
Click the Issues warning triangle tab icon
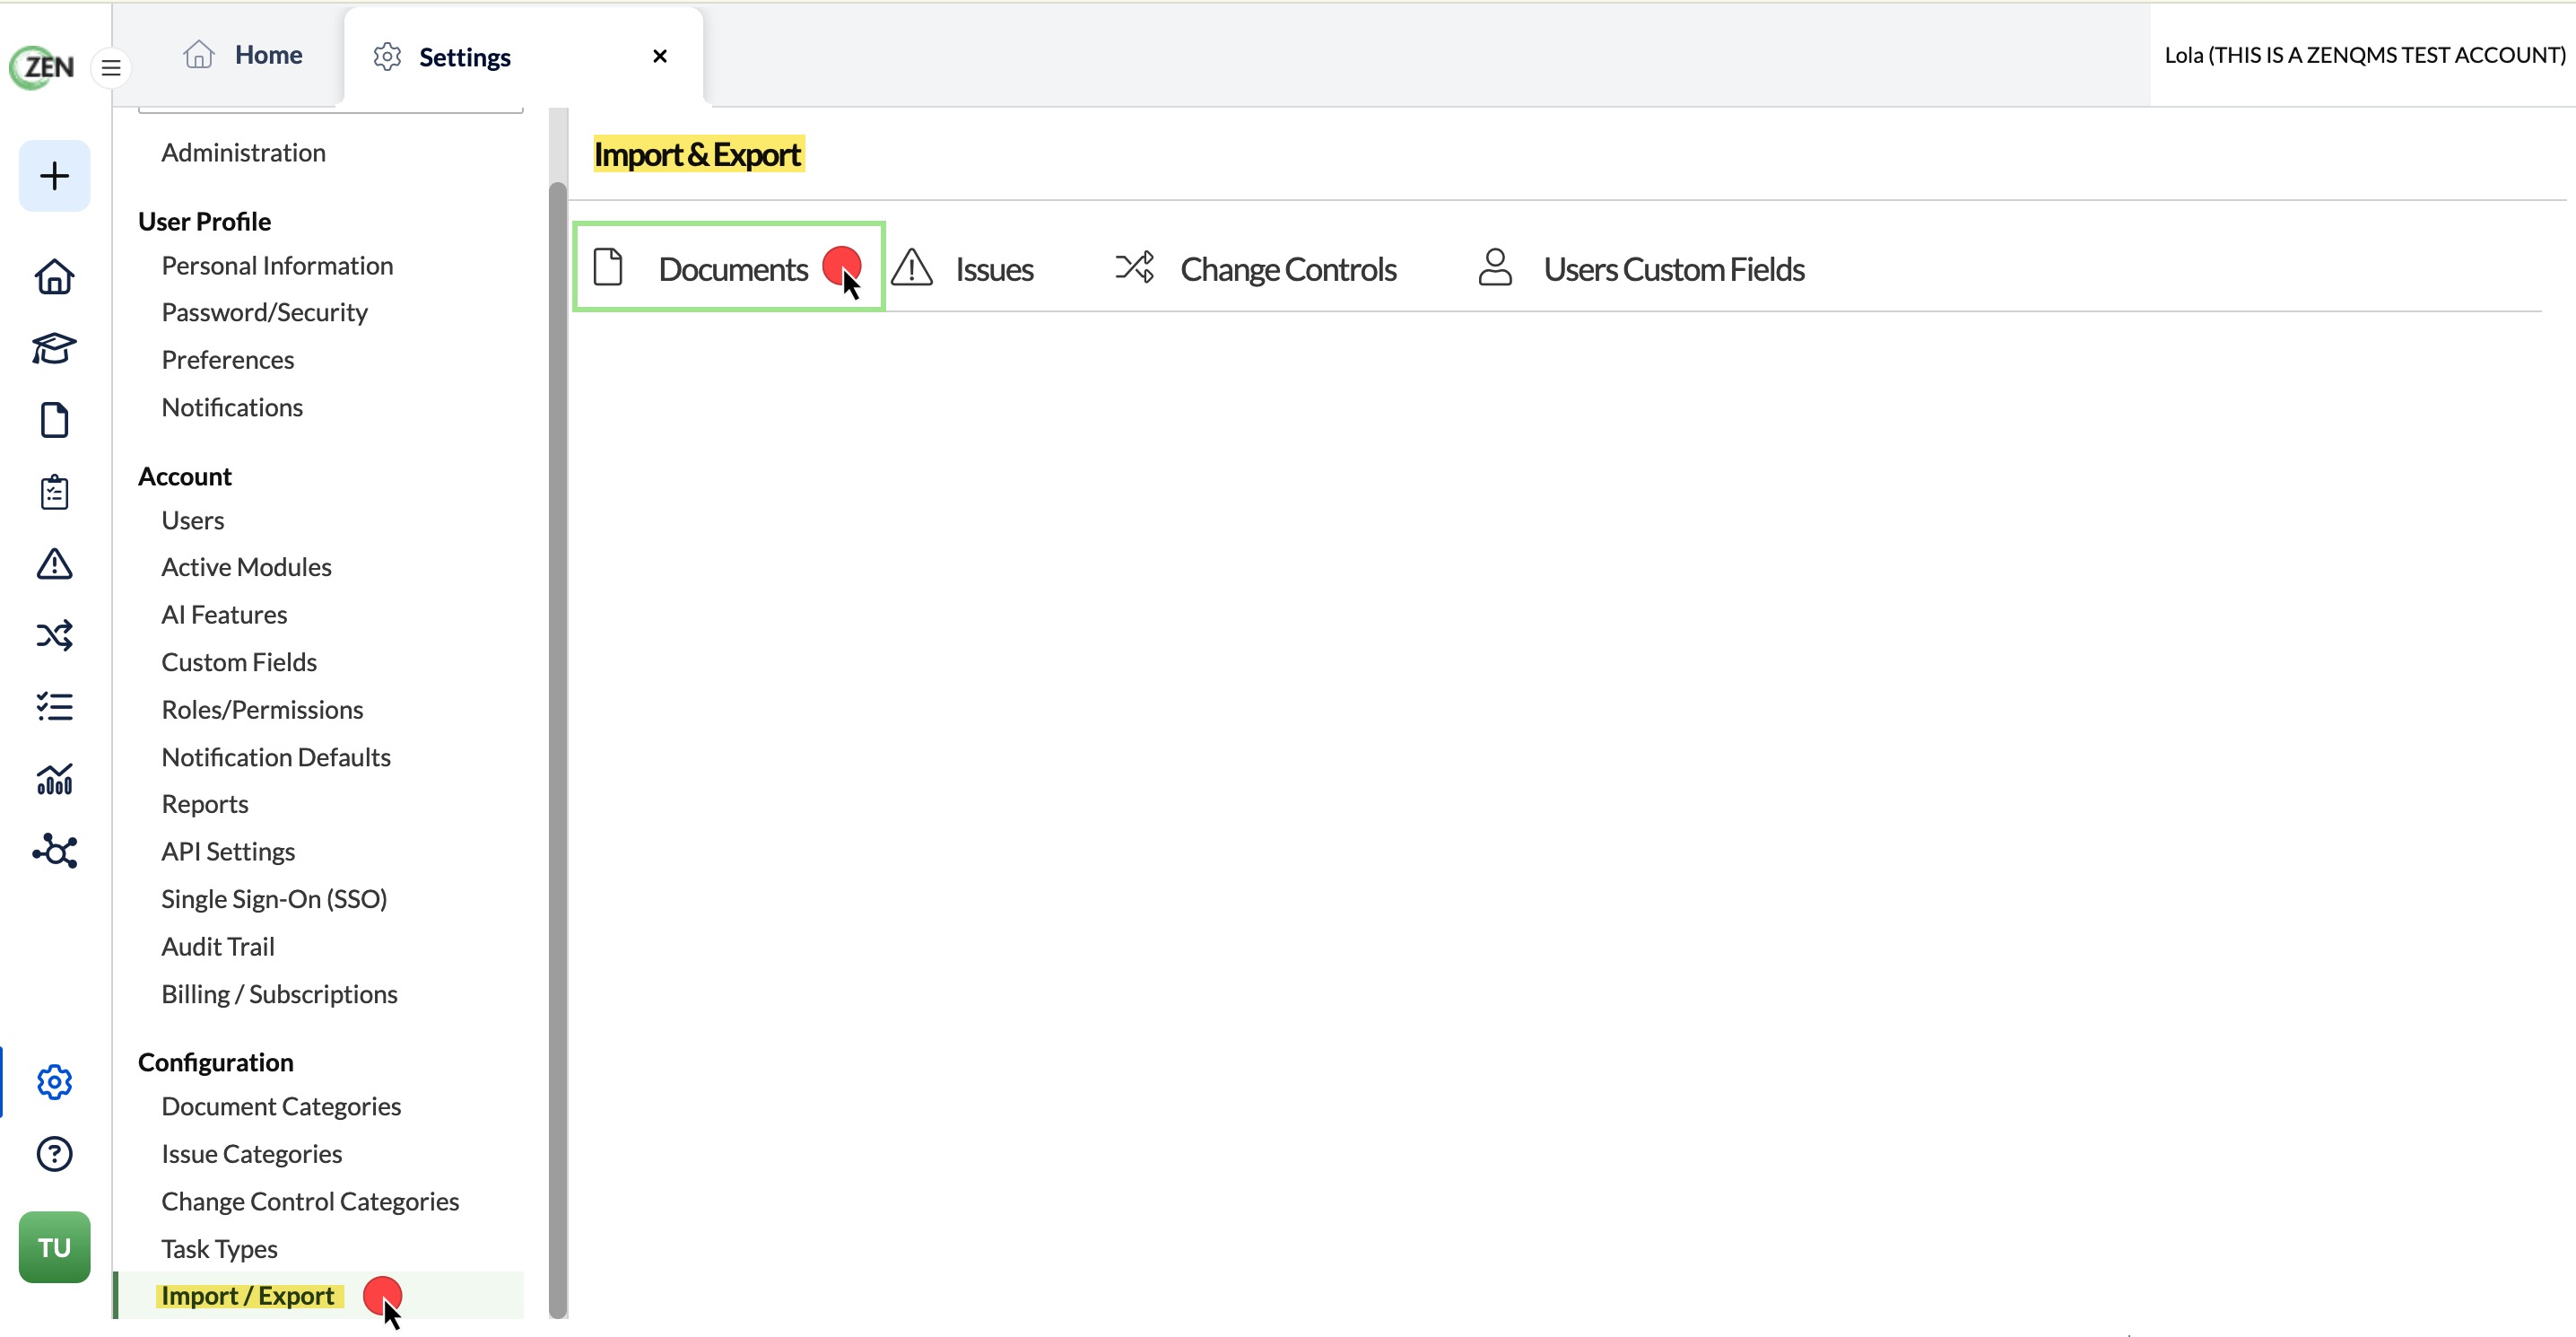tap(911, 267)
